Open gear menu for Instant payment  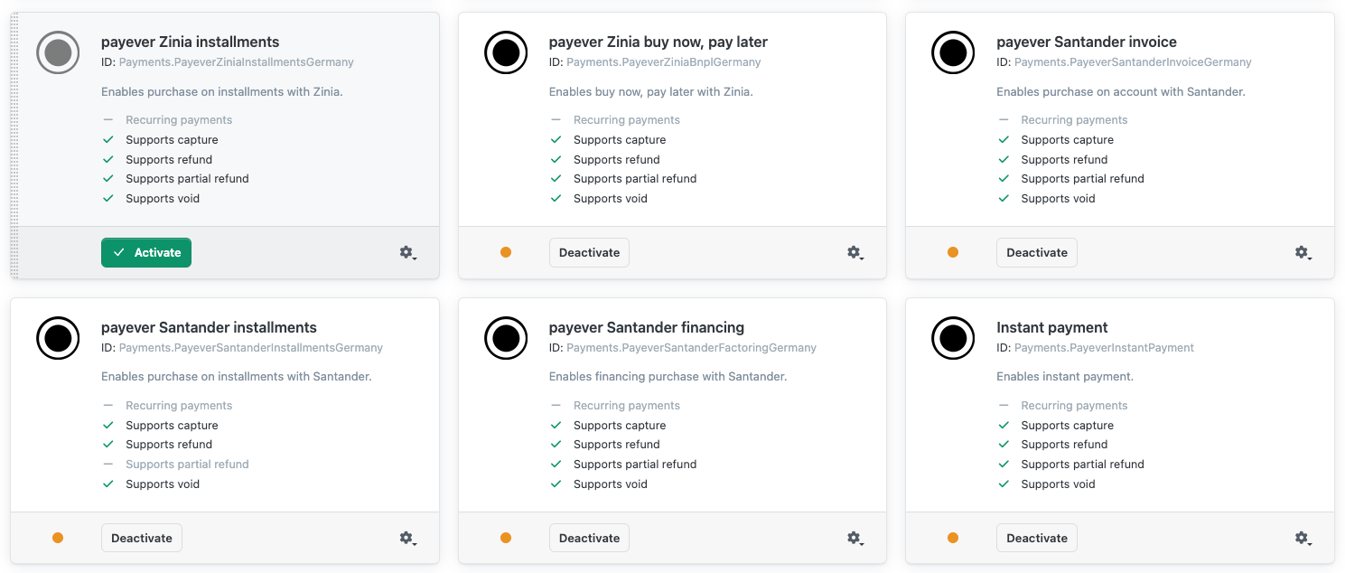click(1303, 539)
